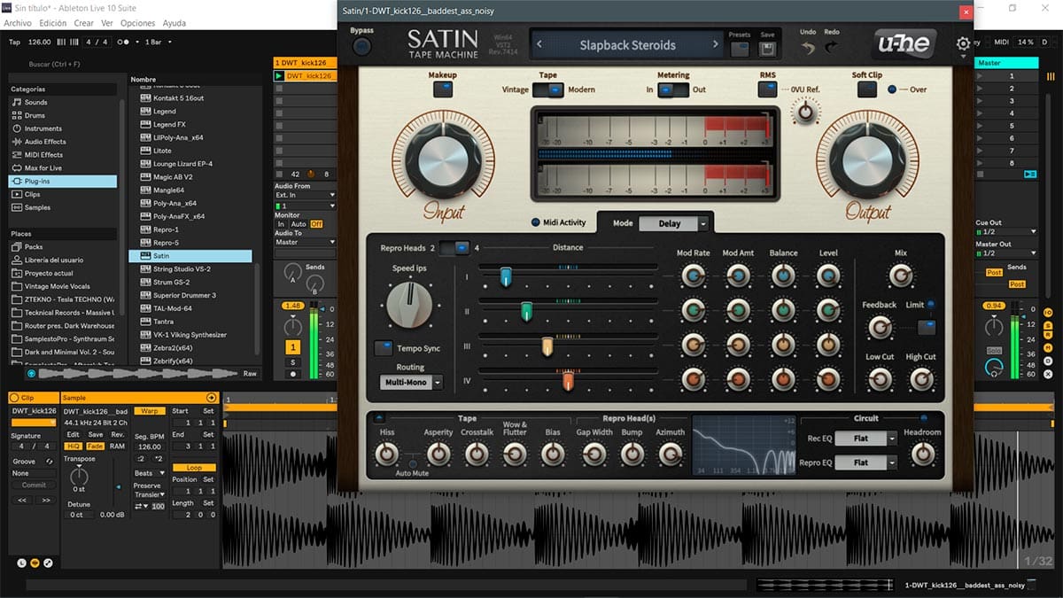Toggle the Makeup switch
1063x598 pixels.
(442, 89)
